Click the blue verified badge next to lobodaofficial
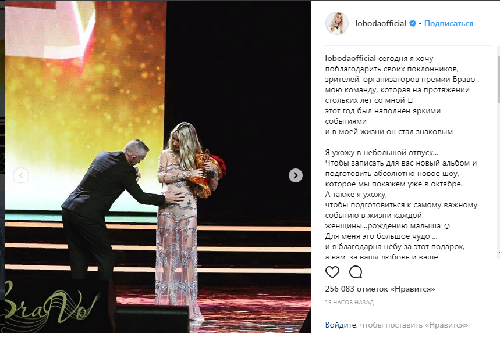The image size is (500, 341). pyautogui.click(x=413, y=23)
